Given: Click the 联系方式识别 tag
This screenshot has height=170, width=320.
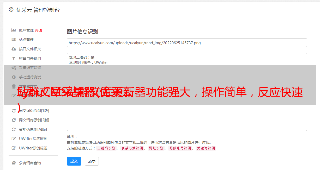Looking at the screenshot, I should point(132,148).
